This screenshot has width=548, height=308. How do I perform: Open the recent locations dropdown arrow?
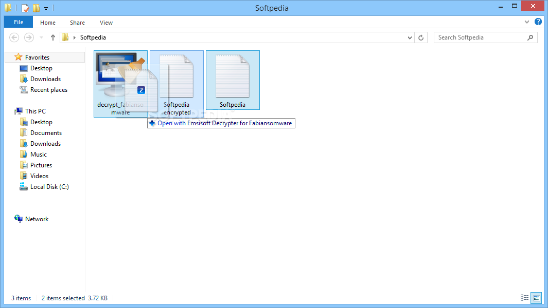point(41,37)
